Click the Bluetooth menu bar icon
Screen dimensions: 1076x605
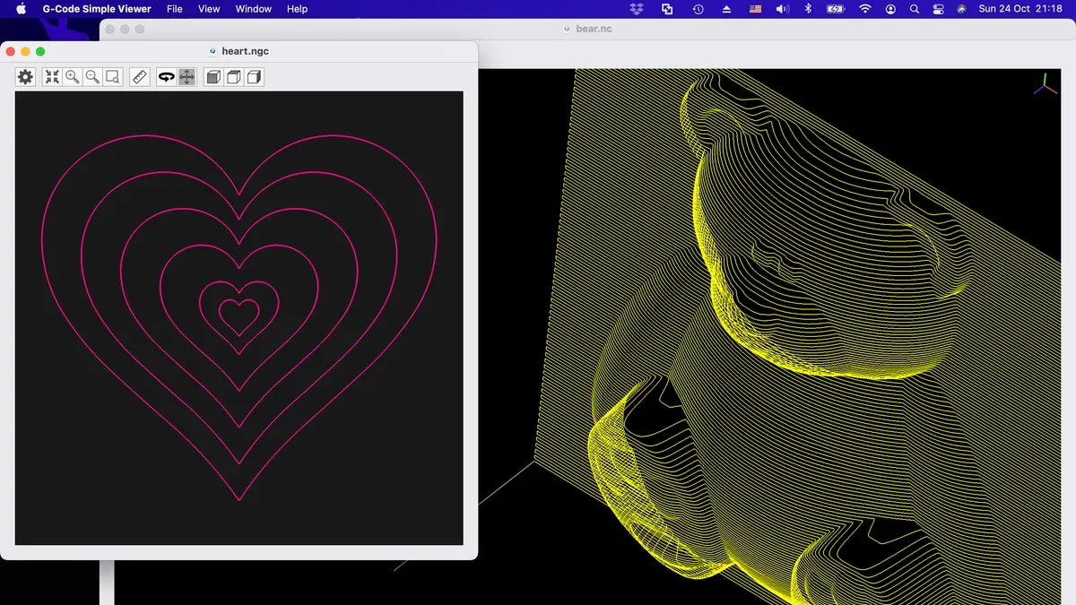click(x=807, y=9)
